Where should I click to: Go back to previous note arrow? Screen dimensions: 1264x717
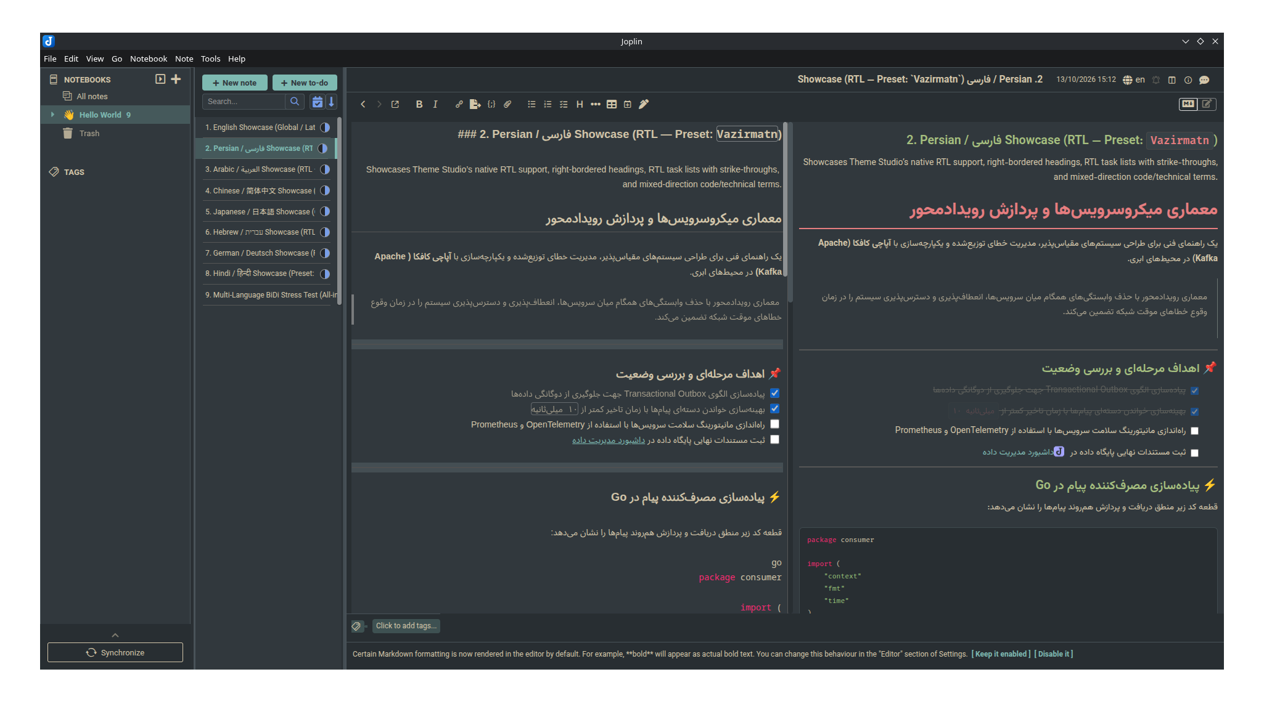(x=363, y=104)
